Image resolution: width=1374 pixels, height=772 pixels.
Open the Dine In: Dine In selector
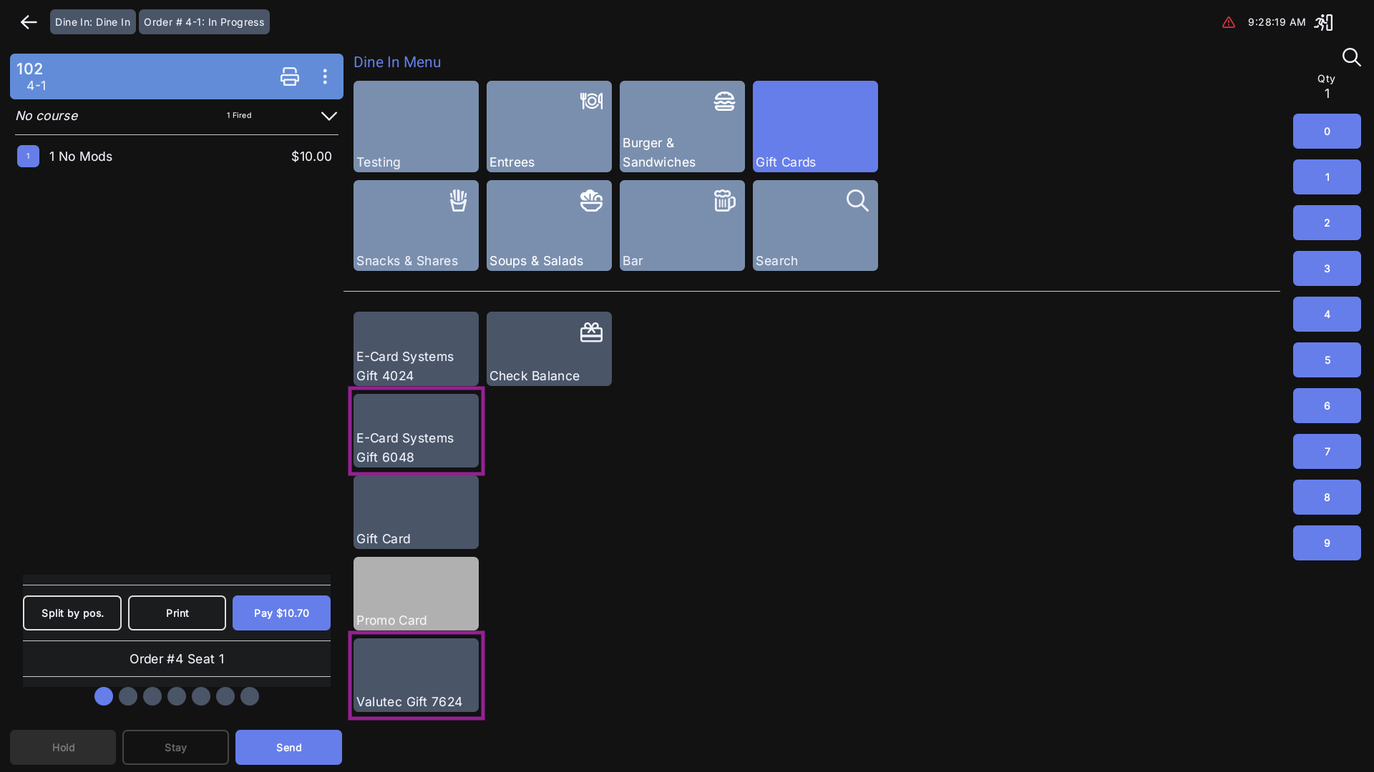click(92, 22)
